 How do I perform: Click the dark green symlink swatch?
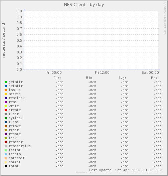pyautogui.click(x=6, y=118)
